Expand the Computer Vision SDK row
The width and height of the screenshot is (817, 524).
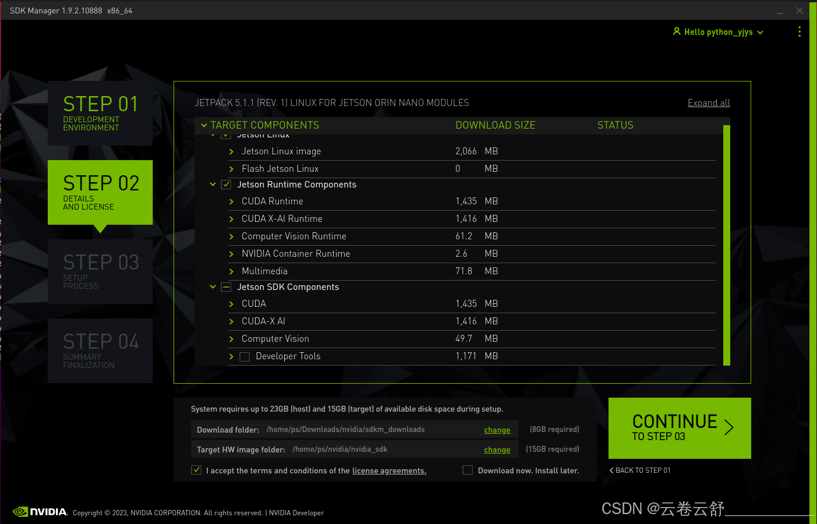click(x=231, y=339)
